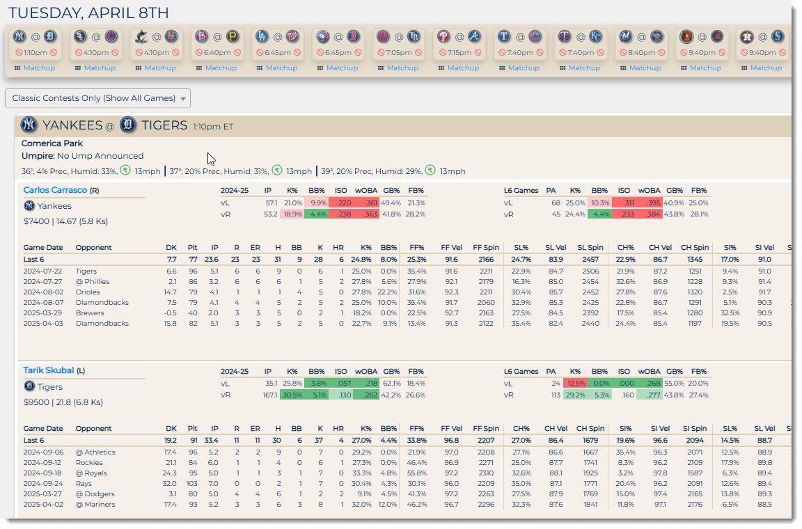Select the 6:40pm time on the Cardinals-Pirates card
The height and width of the screenshot is (529, 802).
(217, 52)
